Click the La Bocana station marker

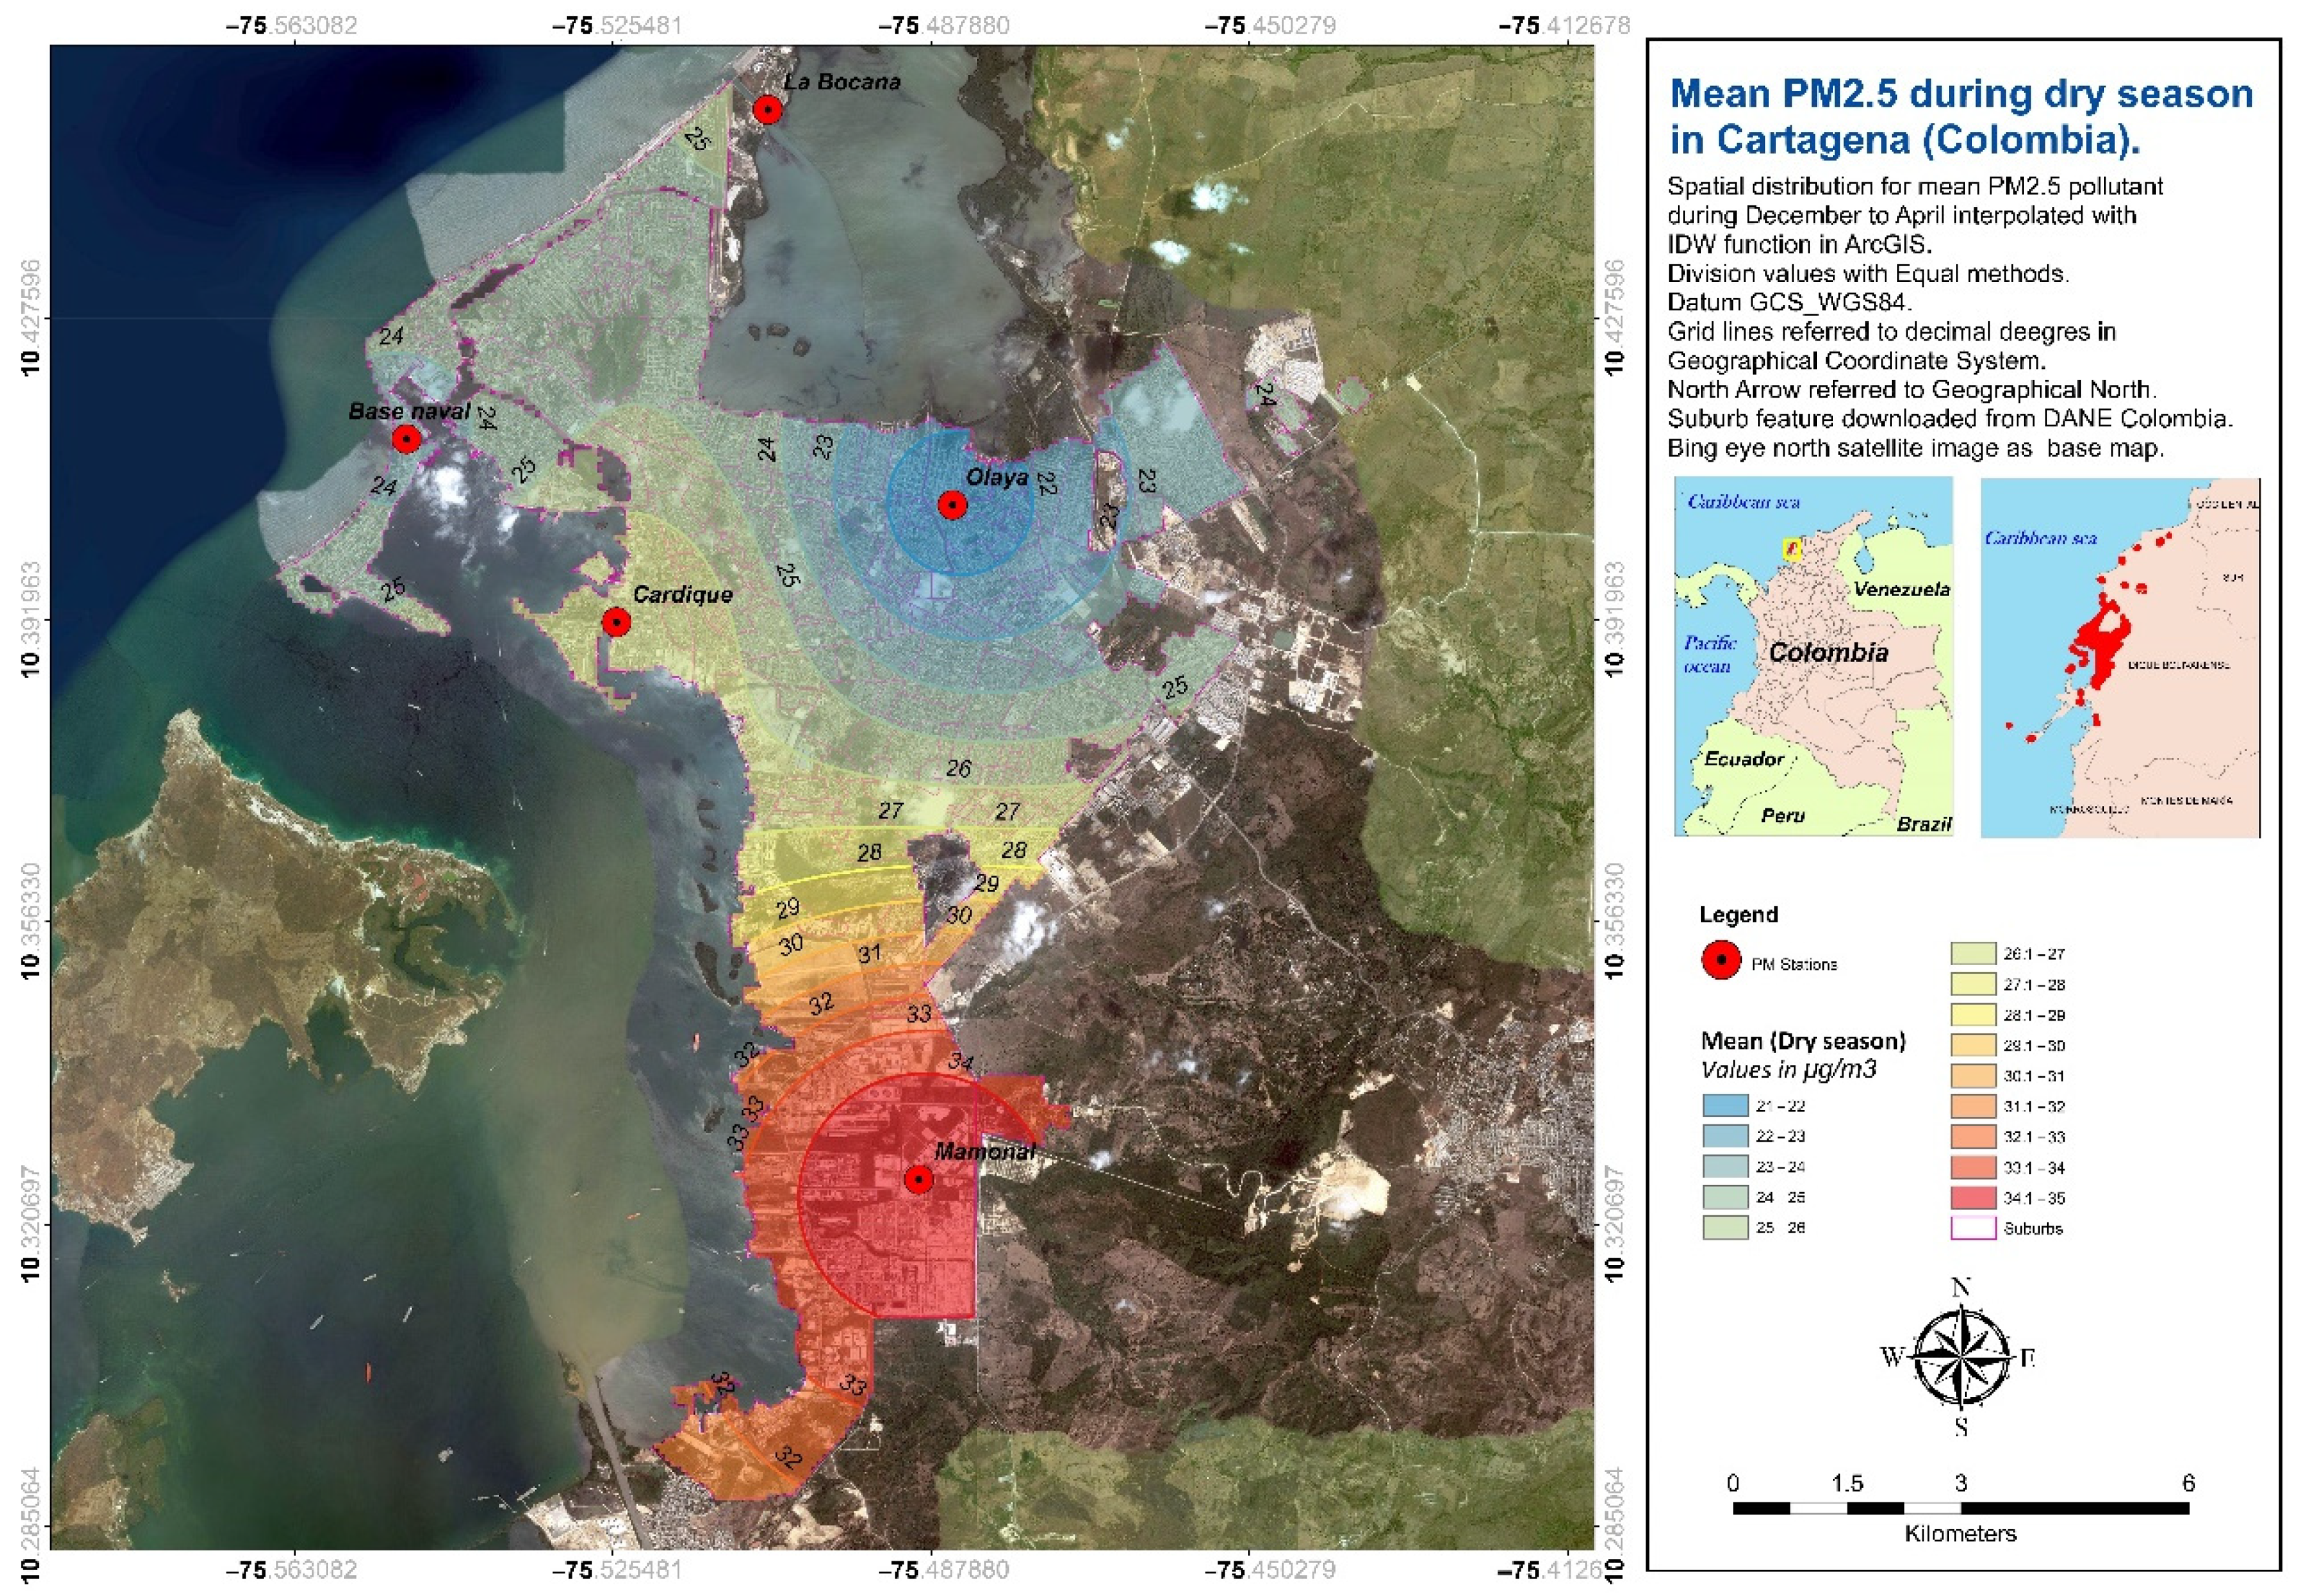coord(767,109)
